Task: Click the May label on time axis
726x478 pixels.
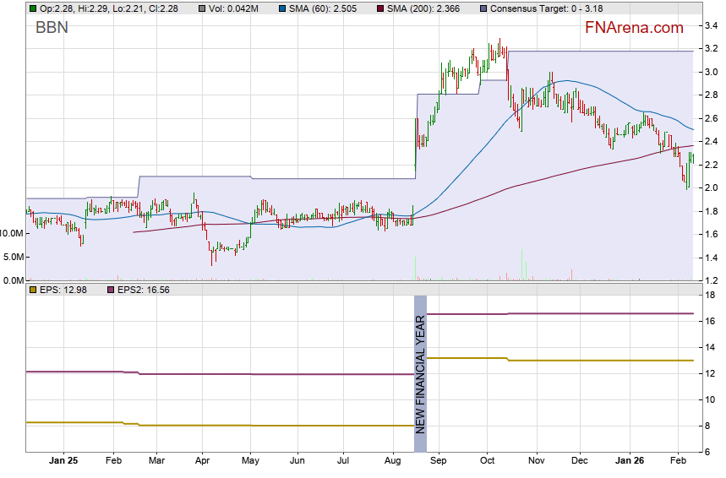Action: (251, 462)
